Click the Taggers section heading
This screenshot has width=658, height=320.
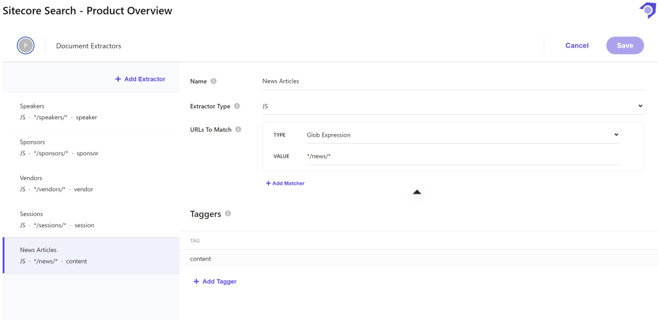206,214
